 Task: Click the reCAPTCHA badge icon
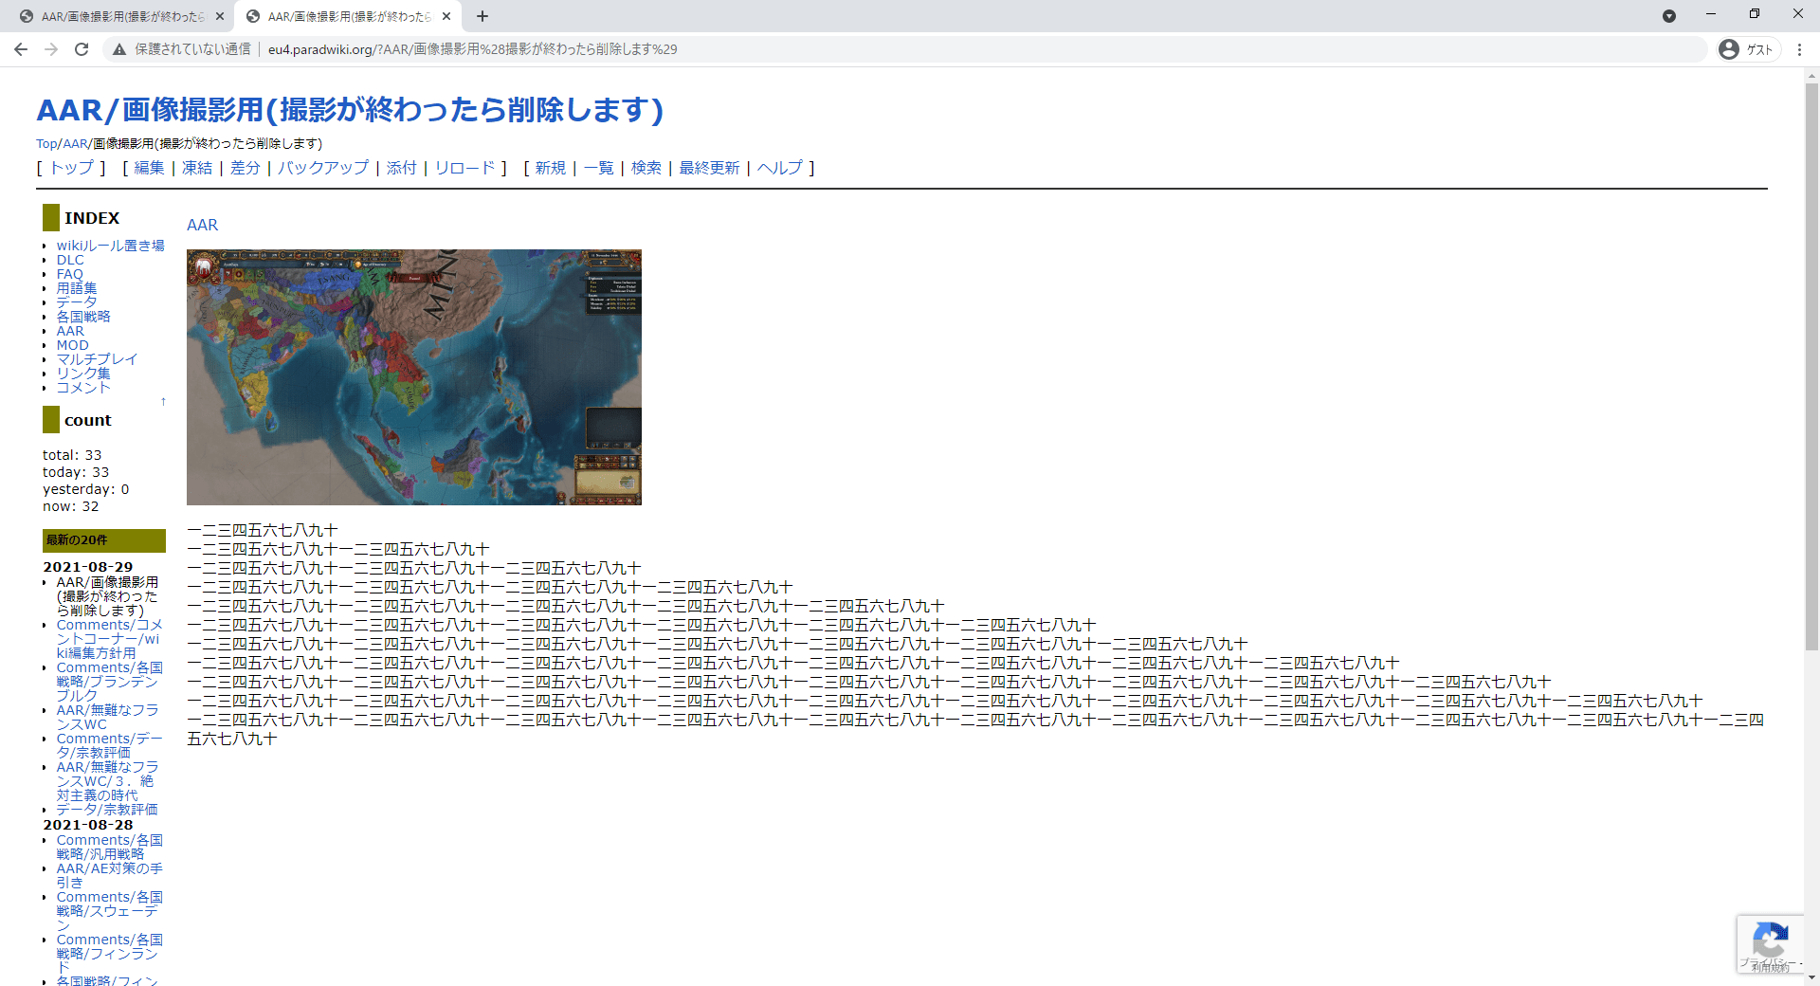(1769, 941)
